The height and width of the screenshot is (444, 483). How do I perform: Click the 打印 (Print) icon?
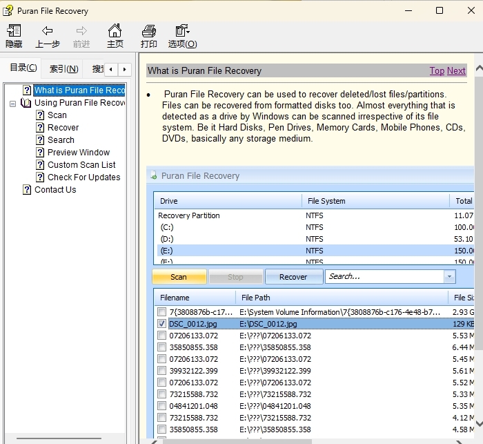[149, 31]
